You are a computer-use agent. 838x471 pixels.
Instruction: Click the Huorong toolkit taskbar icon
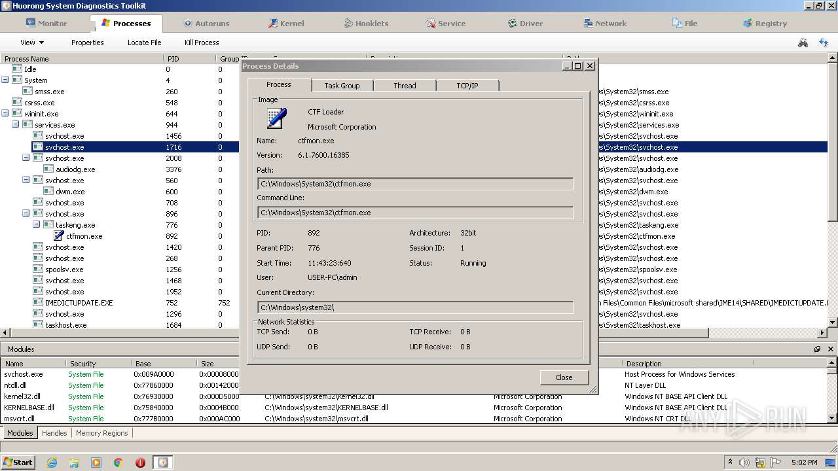click(x=162, y=462)
